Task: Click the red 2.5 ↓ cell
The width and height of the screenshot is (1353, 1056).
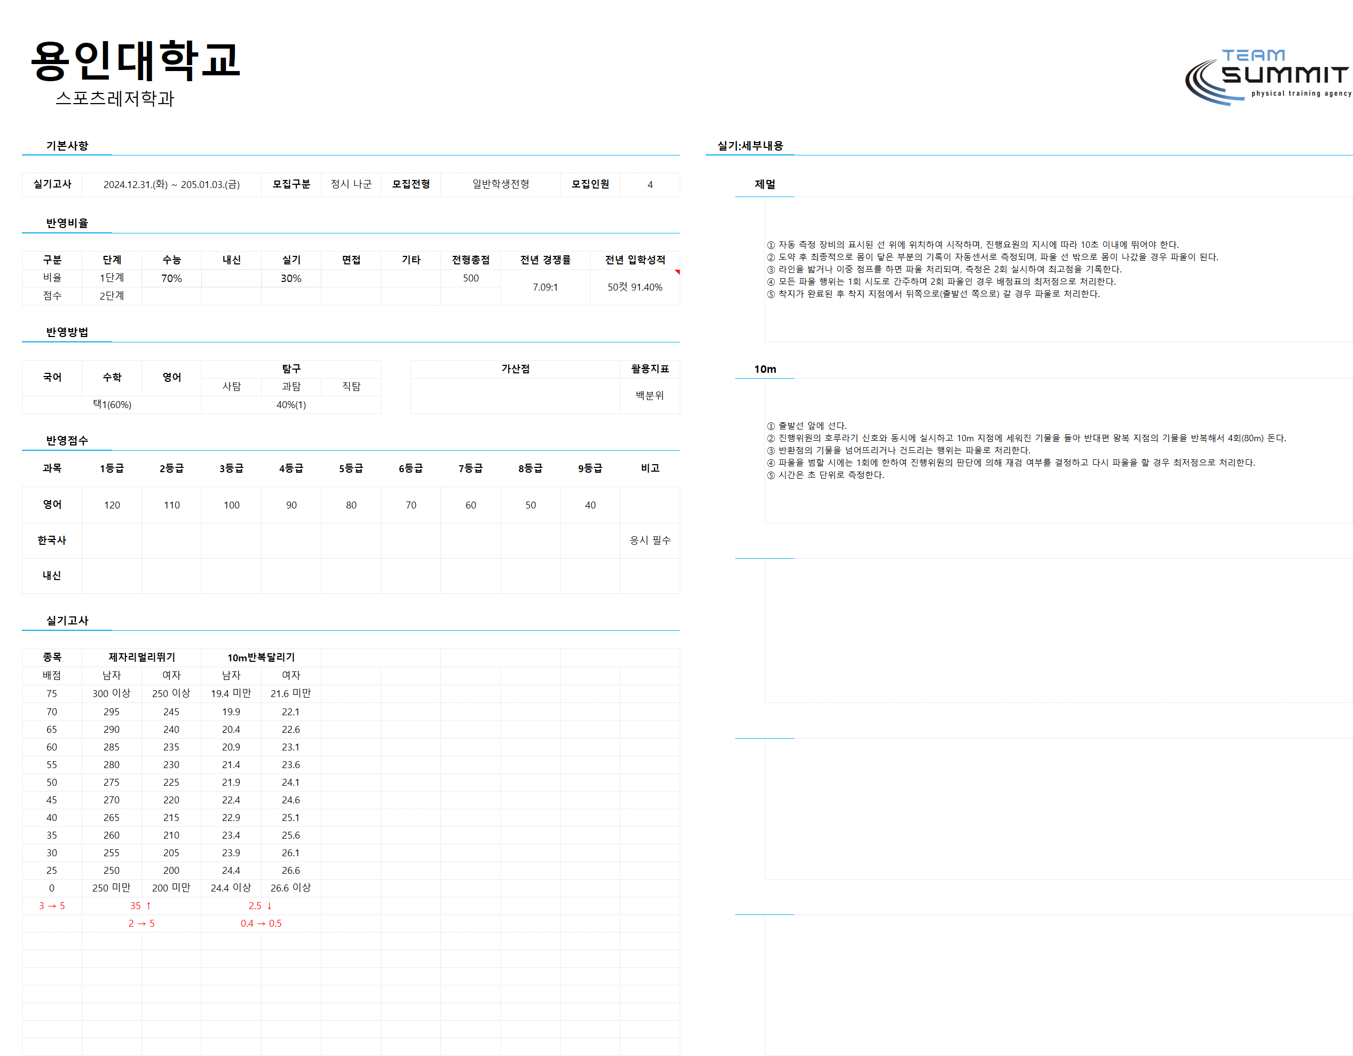Action: 261,906
